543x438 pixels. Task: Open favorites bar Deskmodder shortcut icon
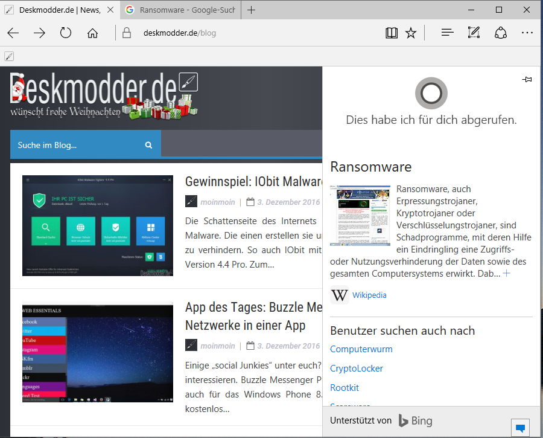click(x=9, y=56)
